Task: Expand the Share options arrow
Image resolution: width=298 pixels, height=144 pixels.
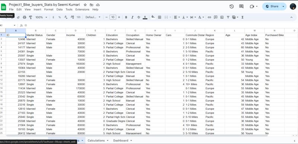Action: 283,6
